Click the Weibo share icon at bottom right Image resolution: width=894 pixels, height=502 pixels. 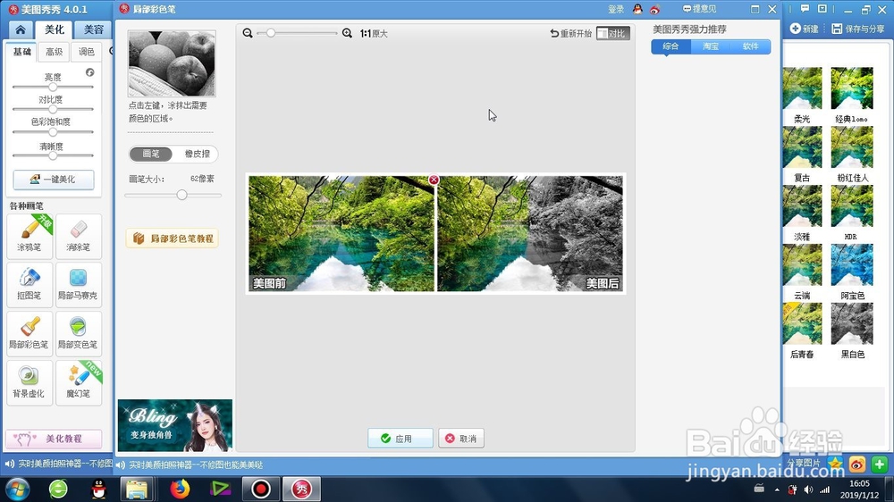click(857, 464)
